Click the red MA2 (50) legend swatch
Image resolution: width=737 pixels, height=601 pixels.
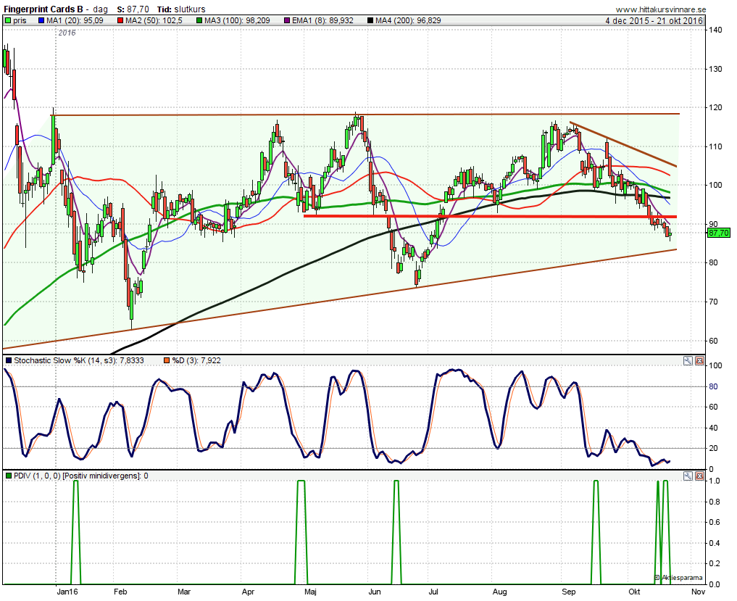click(x=120, y=20)
